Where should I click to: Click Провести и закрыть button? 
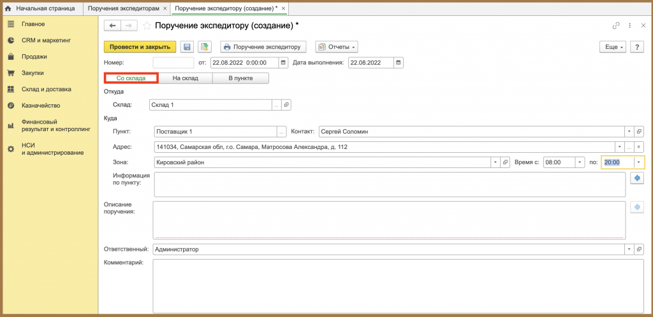tap(140, 47)
